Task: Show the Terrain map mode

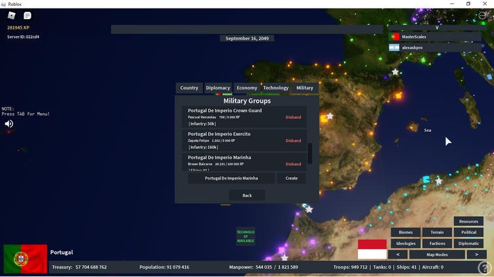Action: click(437, 233)
